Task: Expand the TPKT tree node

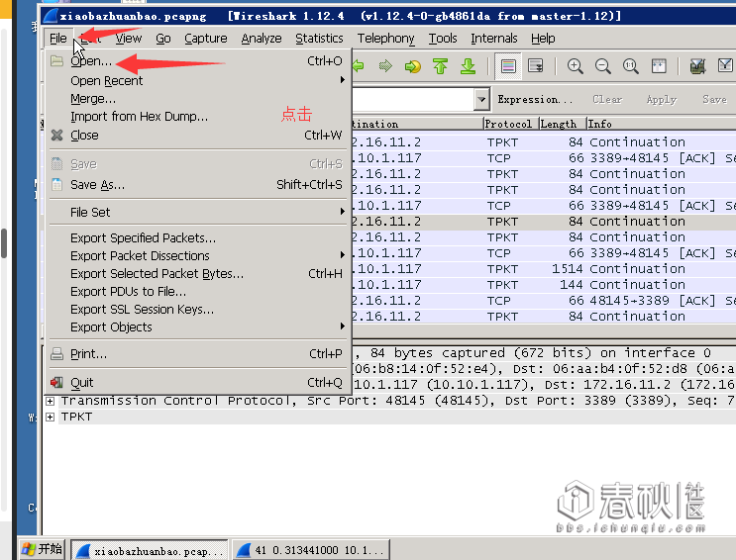Action: tap(50, 417)
